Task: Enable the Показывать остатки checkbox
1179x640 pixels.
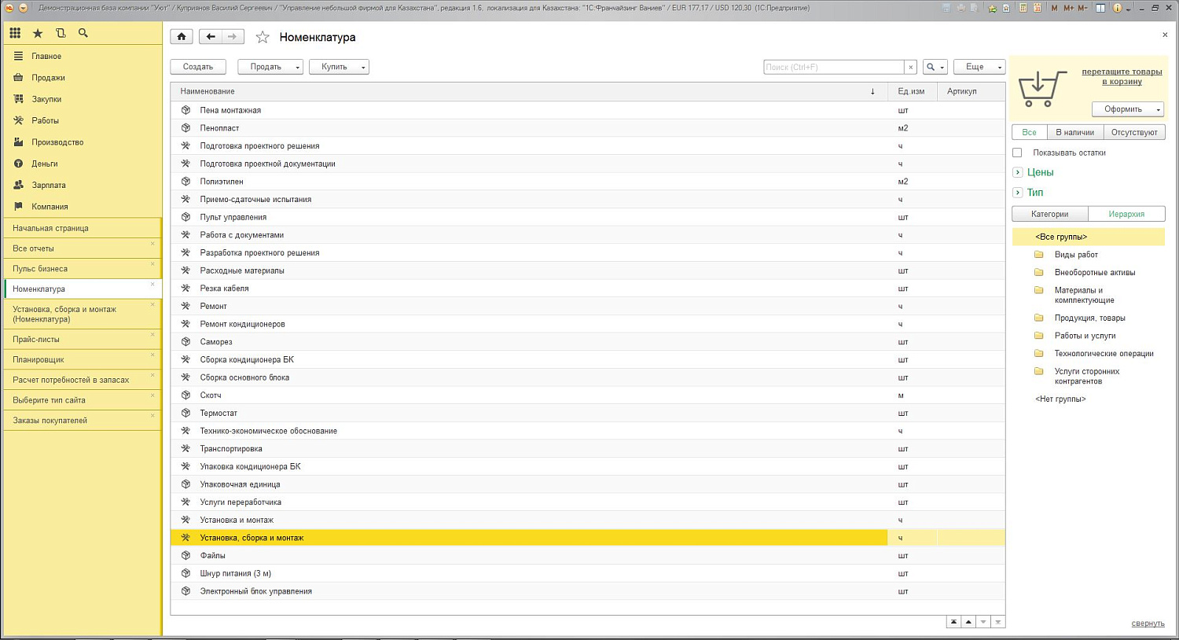Action: pyautogui.click(x=1017, y=153)
